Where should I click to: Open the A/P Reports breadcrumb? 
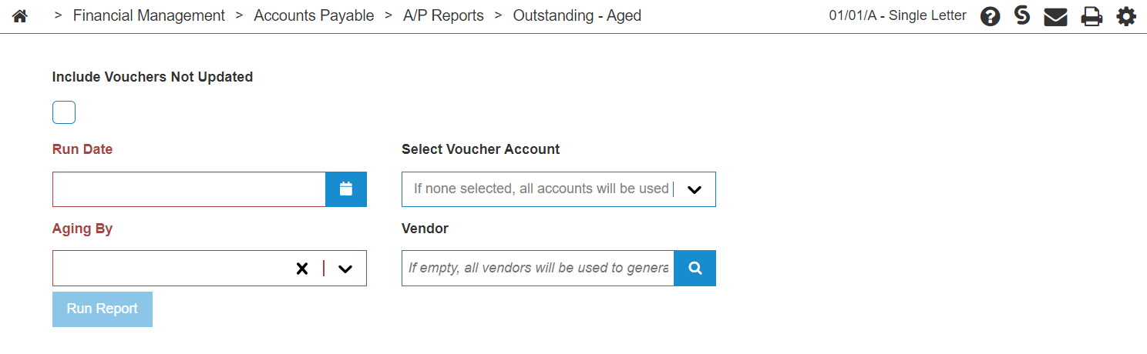point(443,15)
